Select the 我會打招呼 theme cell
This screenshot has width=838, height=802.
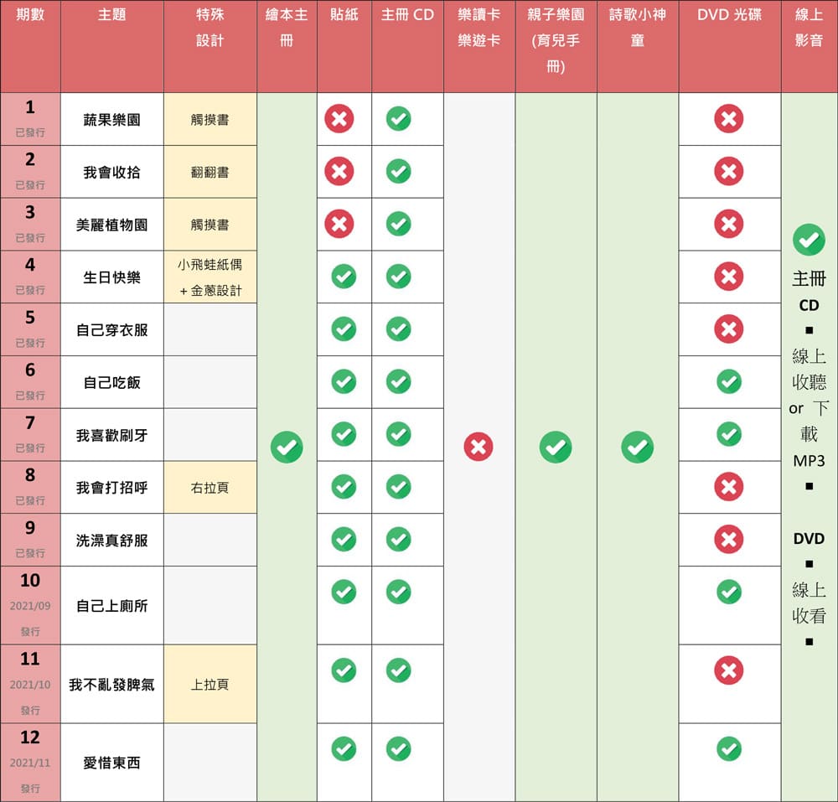[111, 487]
